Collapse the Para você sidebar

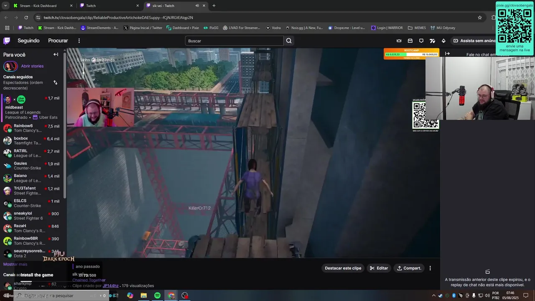56,54
